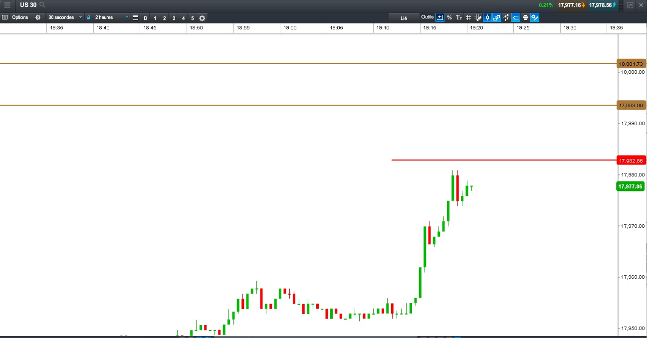647x338 pixels.
Task: Search for an instrument next to US 30
Action: pyautogui.click(x=42, y=5)
